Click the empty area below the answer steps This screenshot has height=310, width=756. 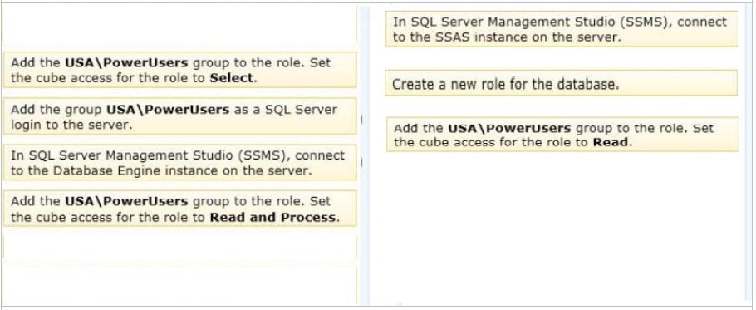tap(562, 227)
